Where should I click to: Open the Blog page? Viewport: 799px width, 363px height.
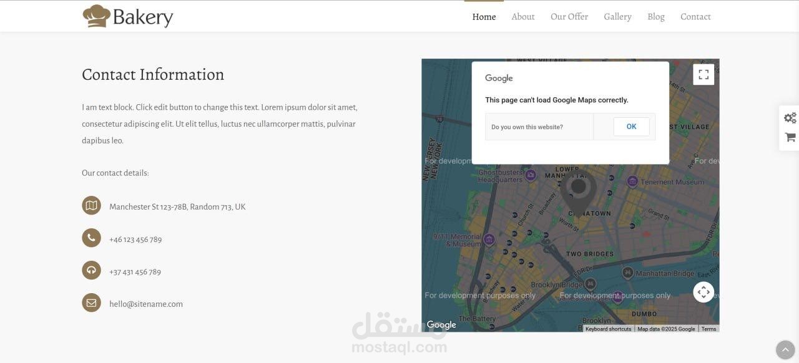click(x=656, y=17)
